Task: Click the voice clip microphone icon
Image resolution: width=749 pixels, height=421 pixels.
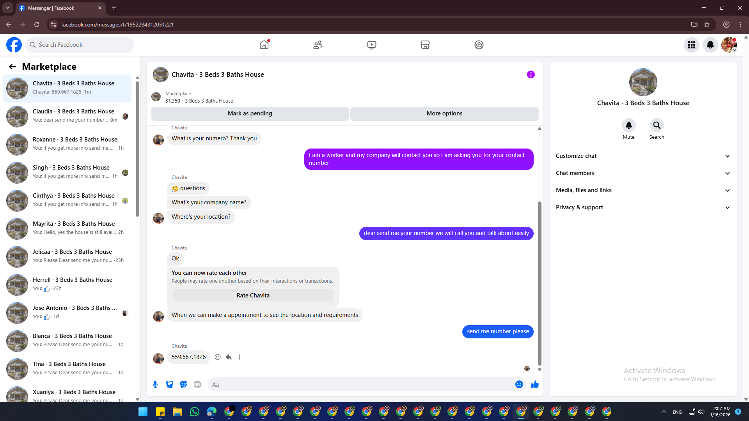Action: (155, 384)
